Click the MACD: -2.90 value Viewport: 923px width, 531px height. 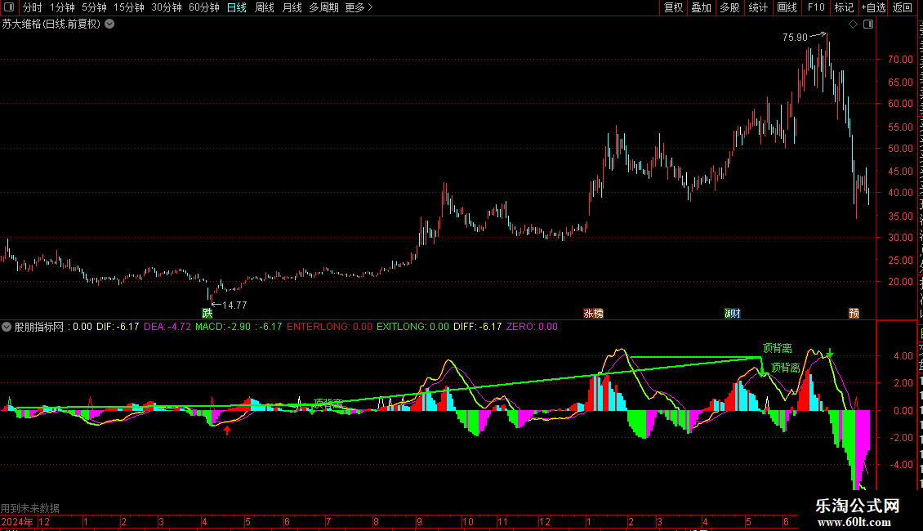(223, 327)
